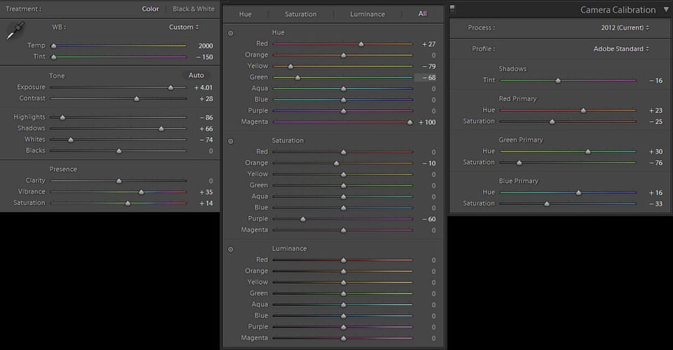673x350 pixels.
Task: Click the Presence Saturation slider handle
Action: point(128,203)
